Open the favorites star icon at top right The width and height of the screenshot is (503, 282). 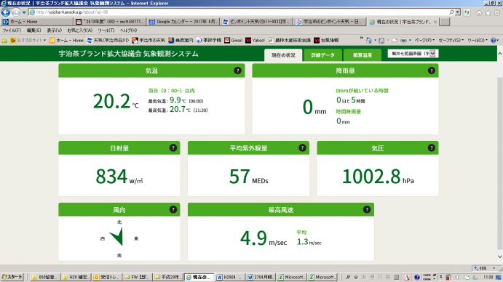tap(488, 13)
